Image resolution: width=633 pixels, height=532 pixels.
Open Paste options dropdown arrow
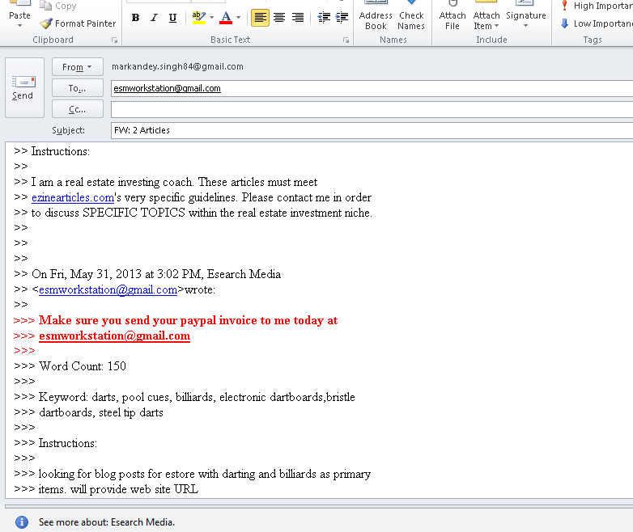[19, 26]
